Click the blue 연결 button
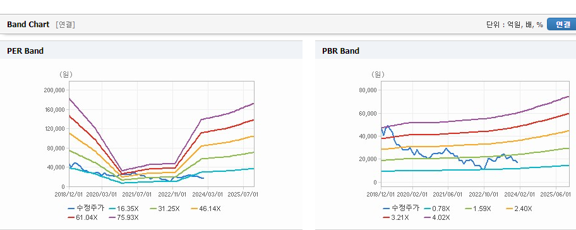576x230 pixels. [561, 24]
